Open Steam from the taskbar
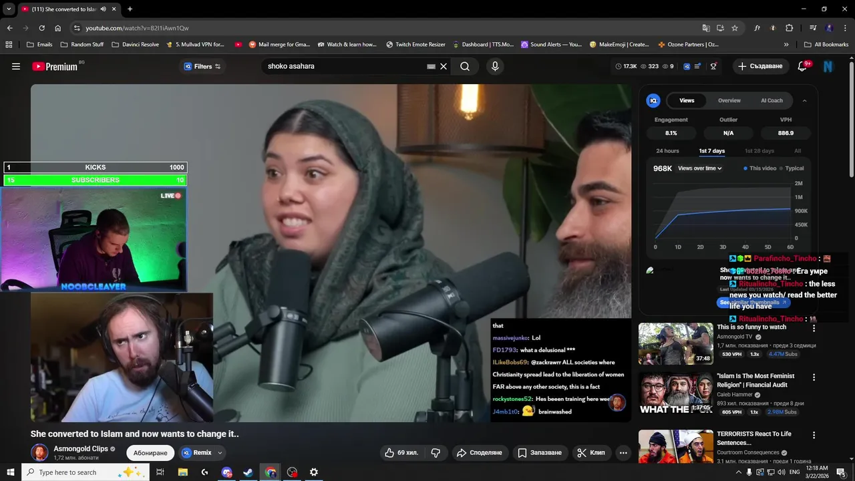855x481 pixels. [248, 472]
